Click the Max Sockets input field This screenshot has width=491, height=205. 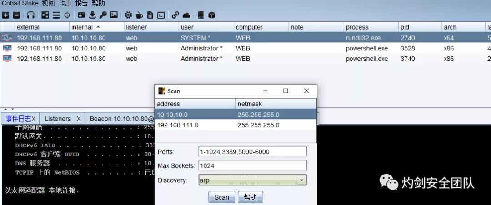(252, 165)
